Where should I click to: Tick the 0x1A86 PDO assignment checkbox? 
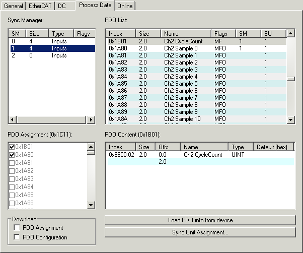point(12,203)
